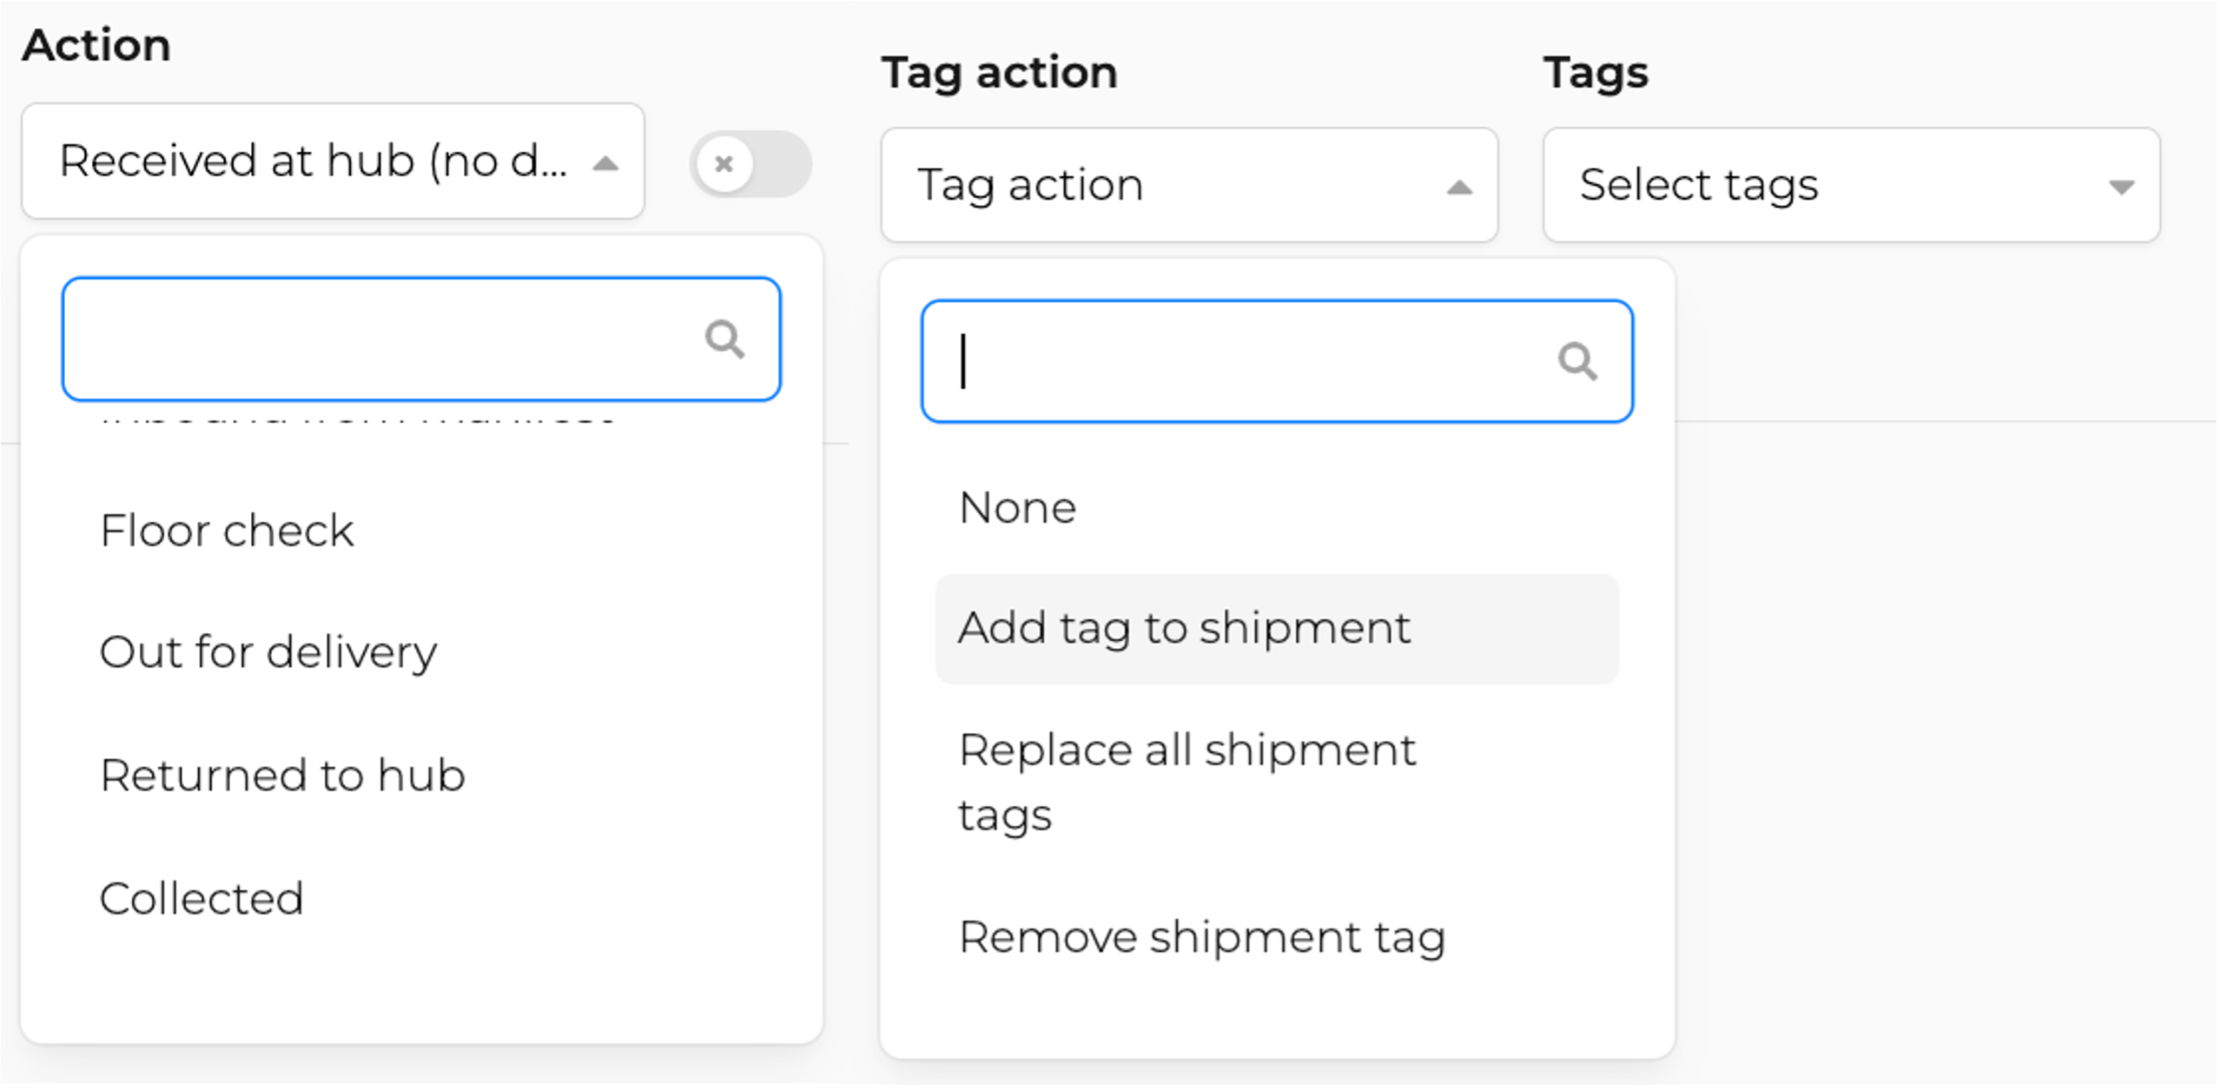Click the down caret on Select tags

pos(2121,188)
